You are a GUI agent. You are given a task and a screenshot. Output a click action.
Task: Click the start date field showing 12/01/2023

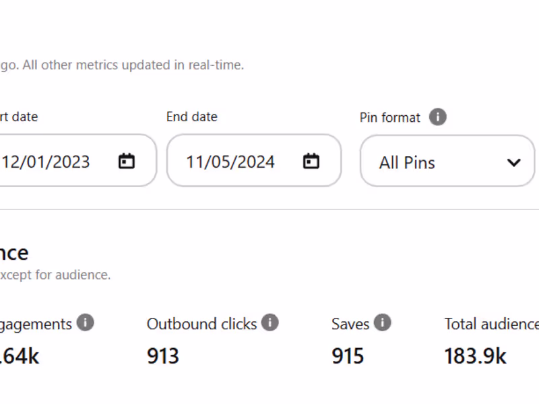pos(46,162)
